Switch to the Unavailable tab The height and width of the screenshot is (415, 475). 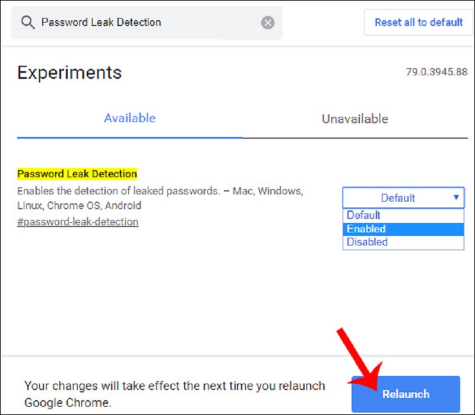click(x=355, y=119)
